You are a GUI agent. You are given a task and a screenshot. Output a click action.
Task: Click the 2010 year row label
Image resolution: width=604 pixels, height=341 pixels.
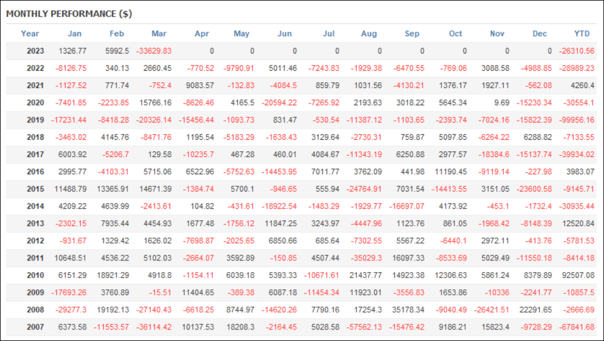(x=35, y=275)
